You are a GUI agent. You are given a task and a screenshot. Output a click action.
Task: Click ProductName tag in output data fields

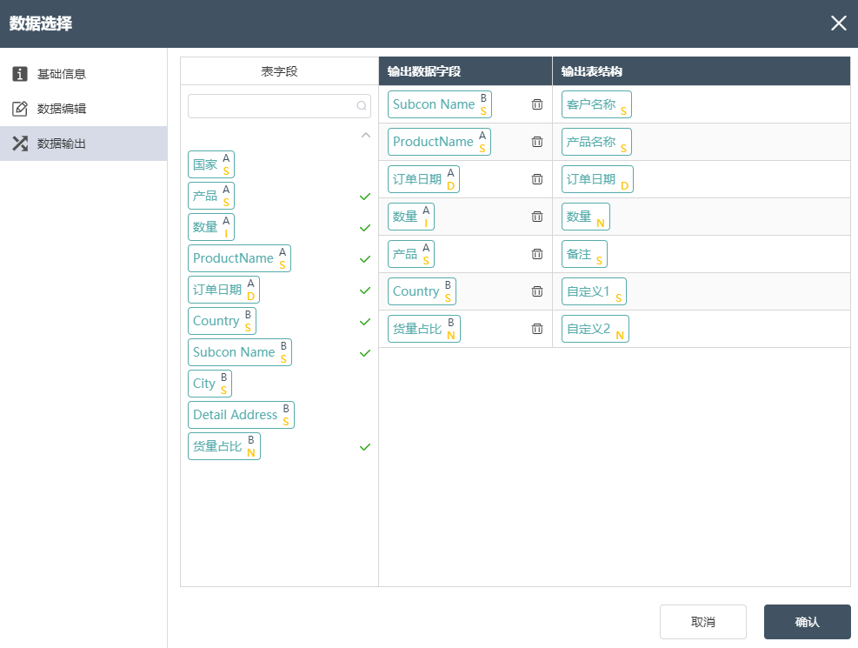(x=439, y=142)
